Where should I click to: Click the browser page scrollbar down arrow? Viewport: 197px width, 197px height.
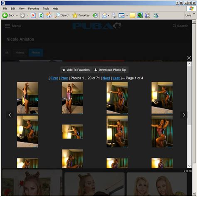(x=194, y=194)
